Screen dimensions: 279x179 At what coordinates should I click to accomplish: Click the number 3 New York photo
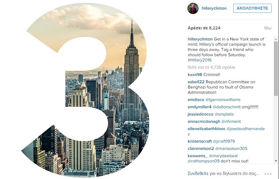[85, 90]
